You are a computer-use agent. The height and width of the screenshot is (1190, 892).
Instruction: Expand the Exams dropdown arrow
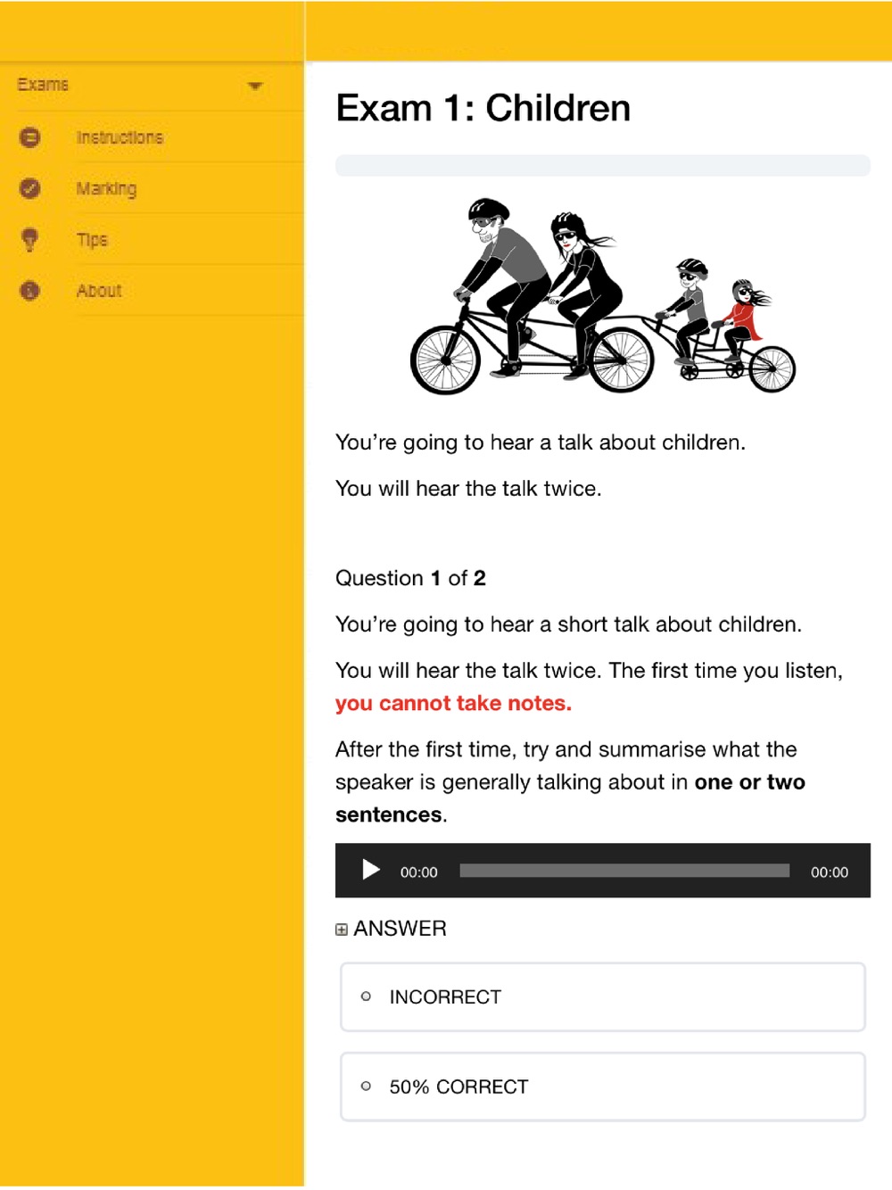click(255, 86)
